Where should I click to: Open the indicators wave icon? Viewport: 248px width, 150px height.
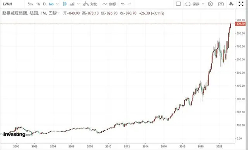coord(105,4)
